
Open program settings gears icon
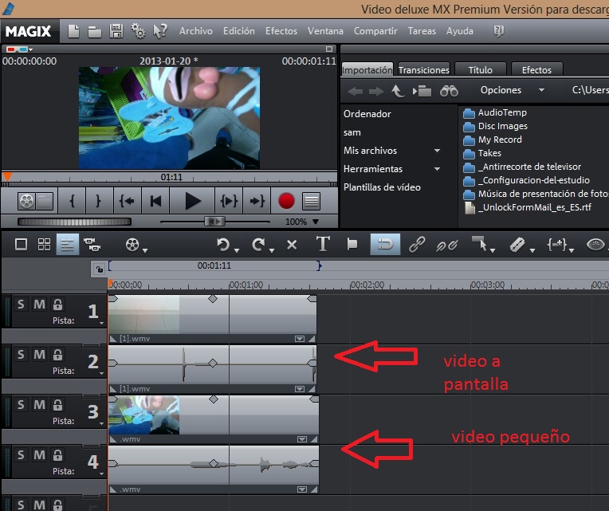click(x=138, y=31)
